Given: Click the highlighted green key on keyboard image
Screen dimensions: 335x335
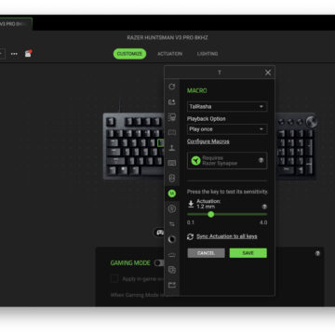Looking at the screenshot, I should (160, 142).
